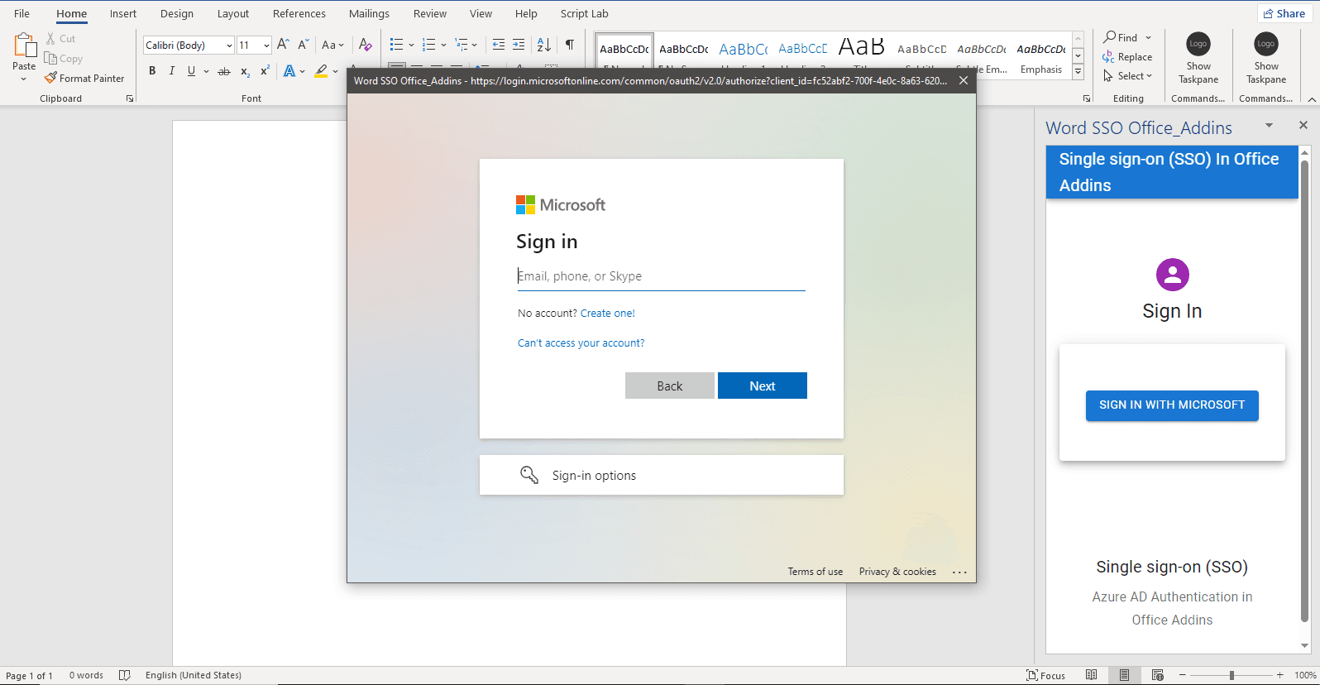Select the Print Layout view button
Viewport: 1320px width, 685px height.
pyautogui.click(x=1124, y=675)
